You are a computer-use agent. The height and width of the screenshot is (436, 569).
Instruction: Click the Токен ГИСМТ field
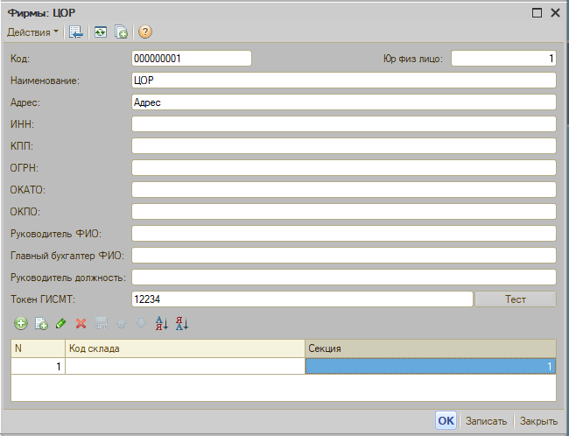click(x=302, y=299)
